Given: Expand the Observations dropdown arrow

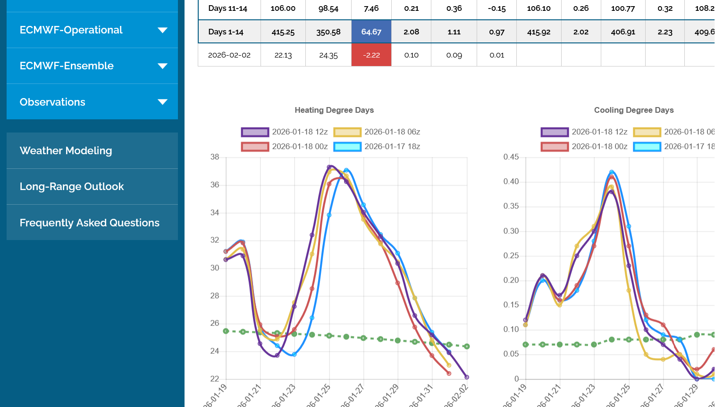Looking at the screenshot, I should pos(162,102).
